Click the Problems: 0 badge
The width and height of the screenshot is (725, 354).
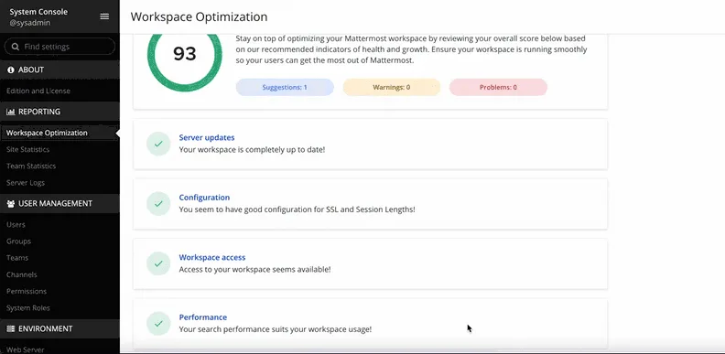(x=498, y=87)
